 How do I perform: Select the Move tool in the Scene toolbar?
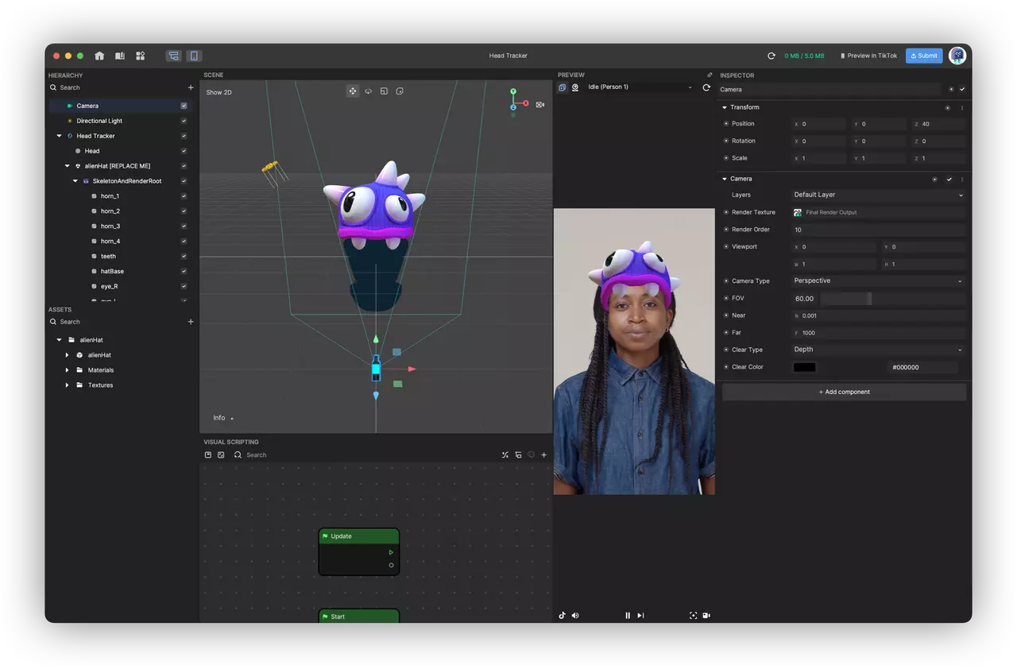[353, 91]
